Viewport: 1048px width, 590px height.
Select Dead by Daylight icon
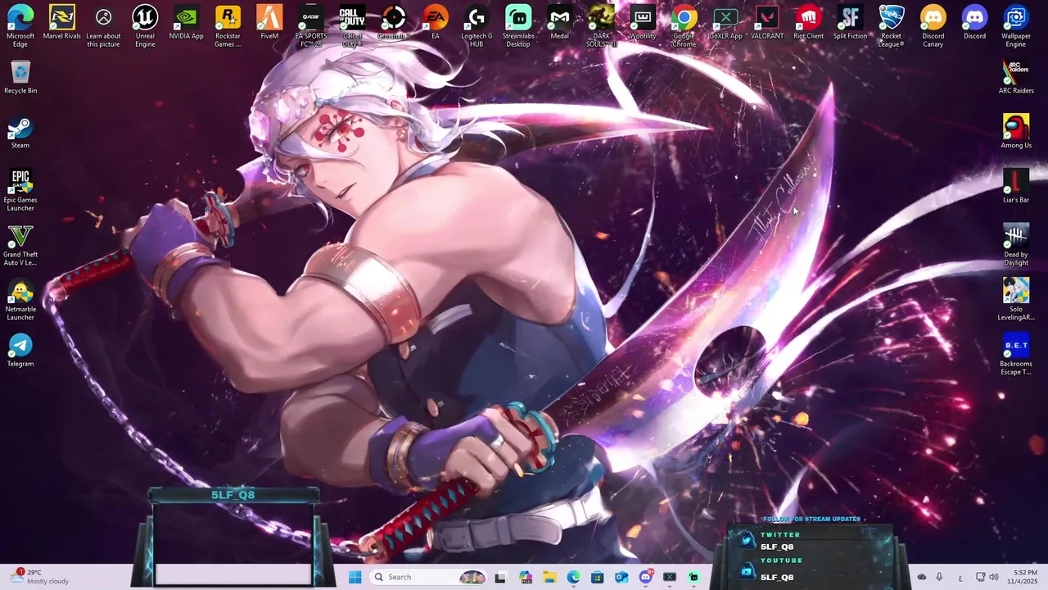click(1016, 244)
